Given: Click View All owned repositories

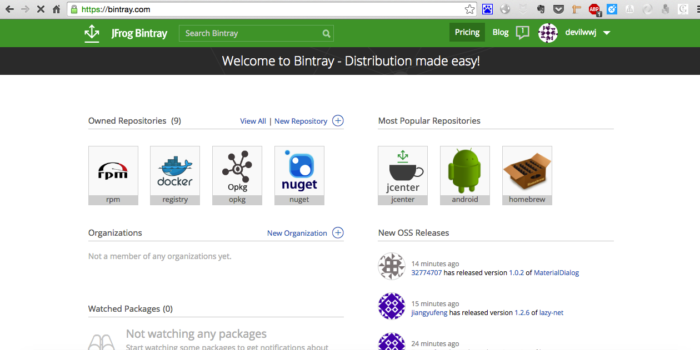Looking at the screenshot, I should pos(253,121).
